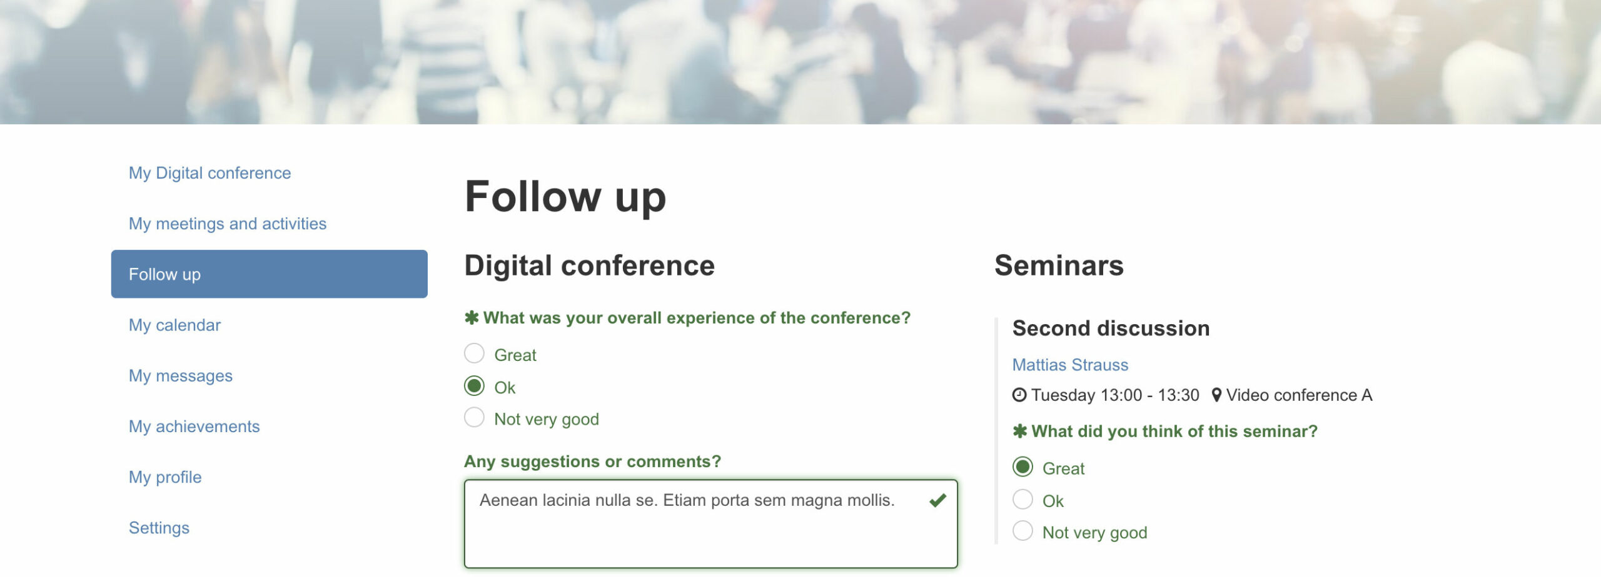This screenshot has height=577, width=1601.
Task: Open My calendar from the sidebar
Action: pyautogui.click(x=174, y=325)
